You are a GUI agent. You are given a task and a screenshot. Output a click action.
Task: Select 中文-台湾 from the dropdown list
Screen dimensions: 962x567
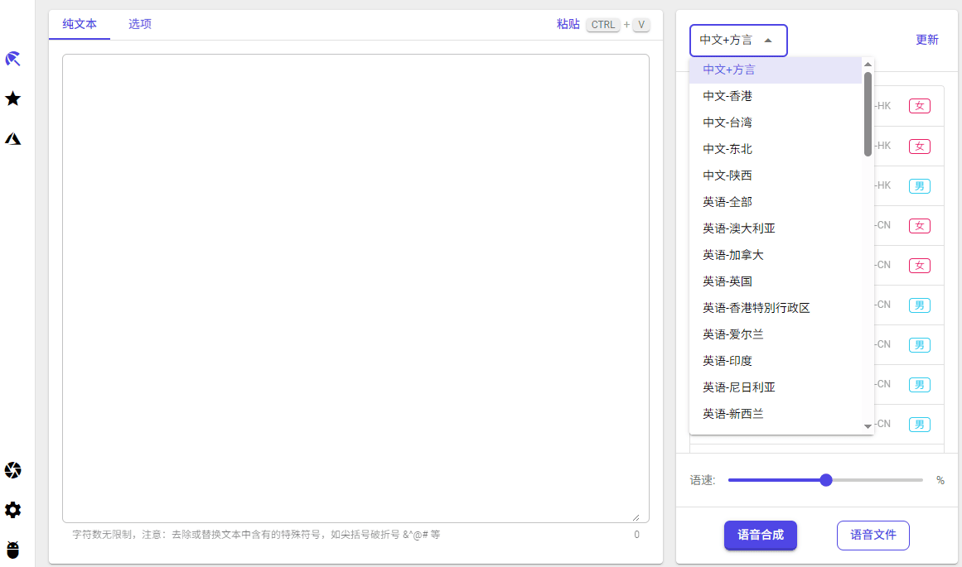(776, 123)
